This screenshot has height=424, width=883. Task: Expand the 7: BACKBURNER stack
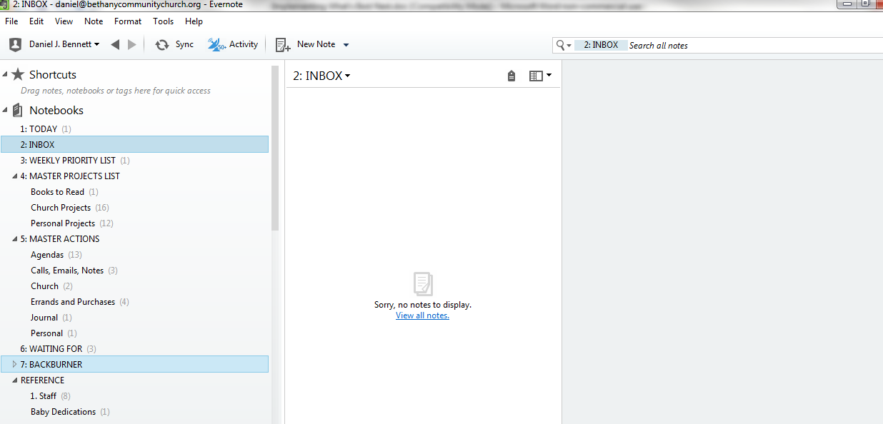pos(15,365)
